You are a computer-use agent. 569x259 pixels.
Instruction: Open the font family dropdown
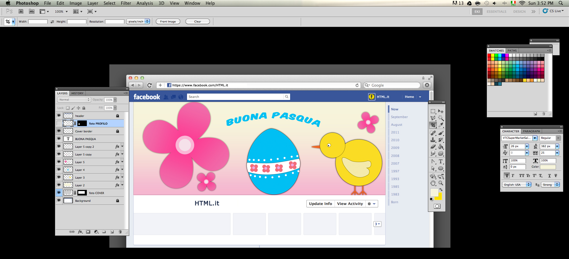pos(535,138)
